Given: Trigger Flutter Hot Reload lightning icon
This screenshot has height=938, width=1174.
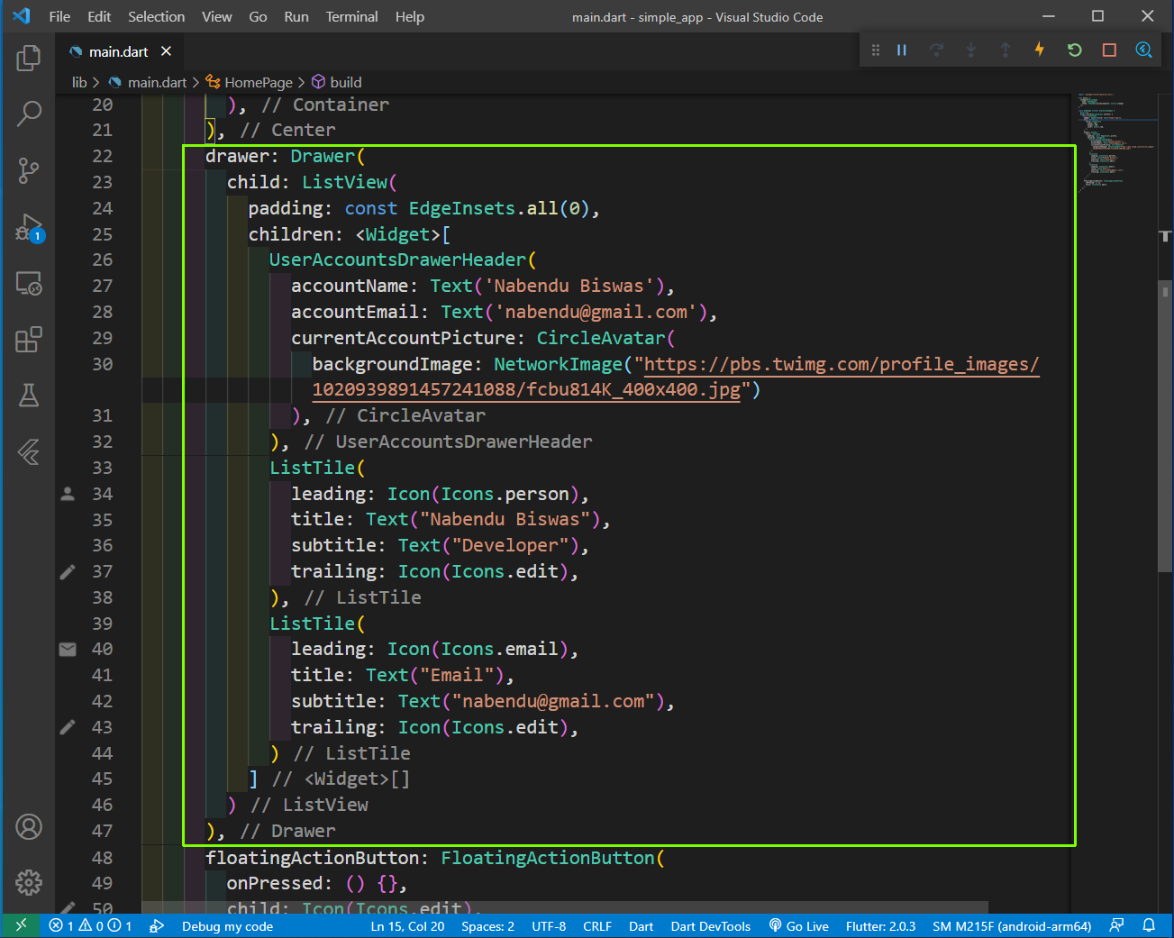Looking at the screenshot, I should click(1040, 50).
